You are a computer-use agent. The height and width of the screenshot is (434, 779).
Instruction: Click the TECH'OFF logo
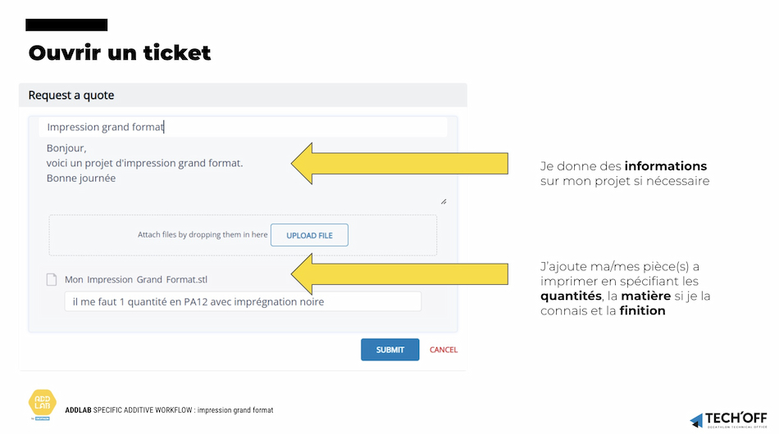click(x=728, y=420)
